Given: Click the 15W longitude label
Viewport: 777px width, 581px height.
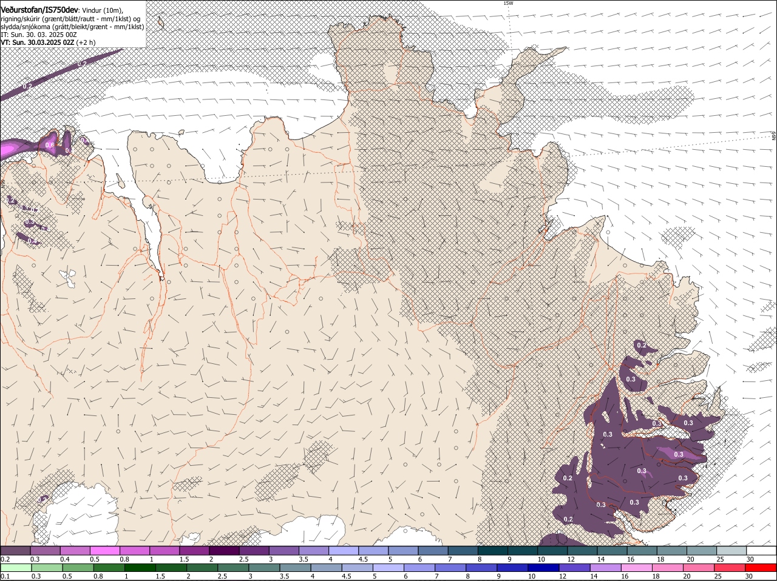Looking at the screenshot, I should tap(508, 3).
